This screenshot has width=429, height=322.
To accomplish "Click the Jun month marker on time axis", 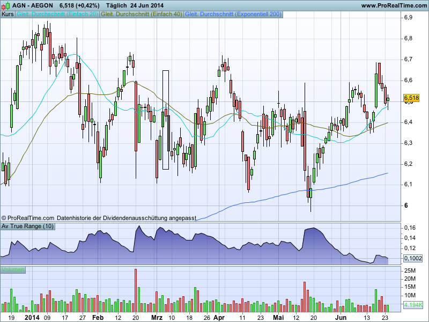I will (341, 318).
